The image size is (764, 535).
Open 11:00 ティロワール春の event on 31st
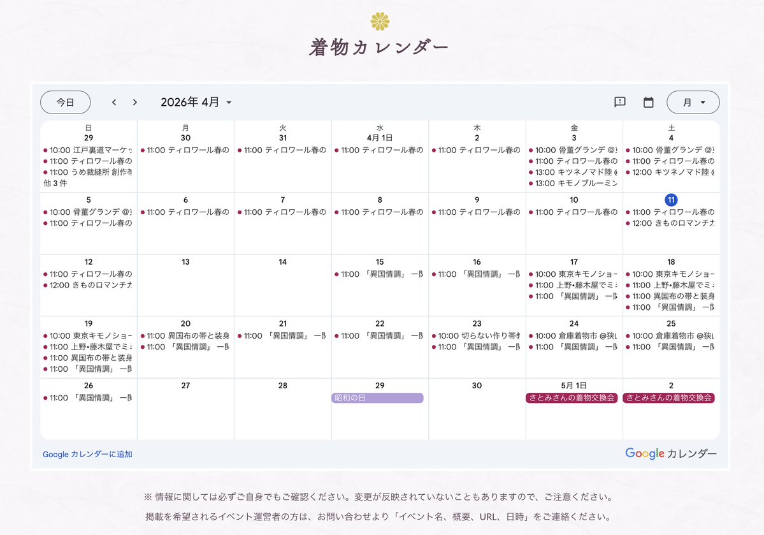tap(282, 150)
